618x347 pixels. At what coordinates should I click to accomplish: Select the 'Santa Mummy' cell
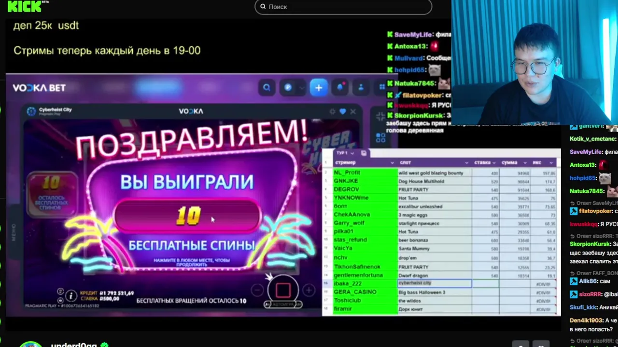coord(435,249)
